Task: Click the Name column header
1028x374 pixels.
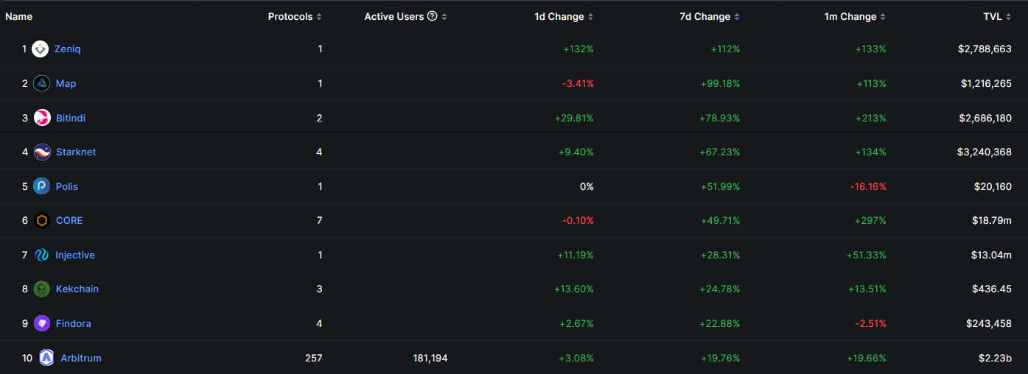Action: click(x=19, y=16)
